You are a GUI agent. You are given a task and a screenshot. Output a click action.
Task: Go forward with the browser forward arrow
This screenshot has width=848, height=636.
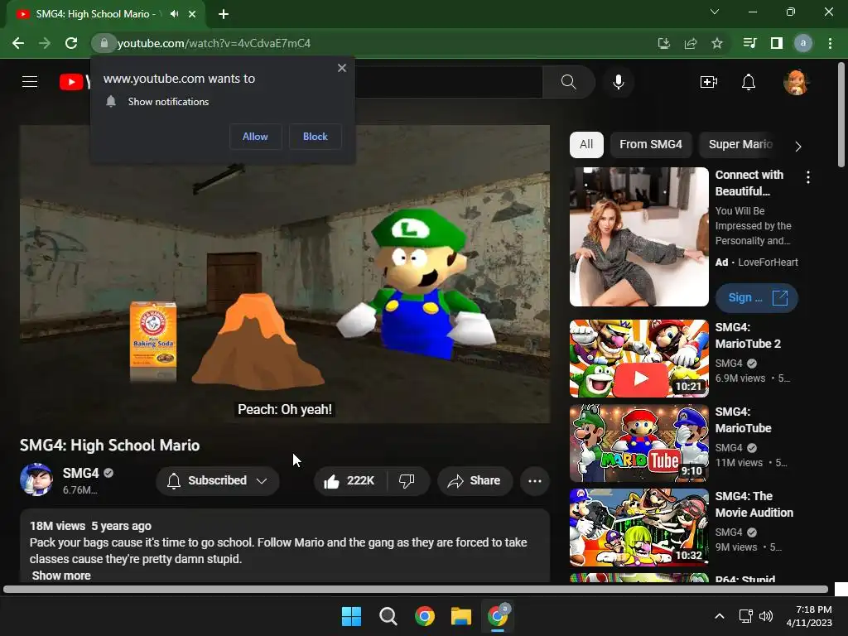coord(45,43)
